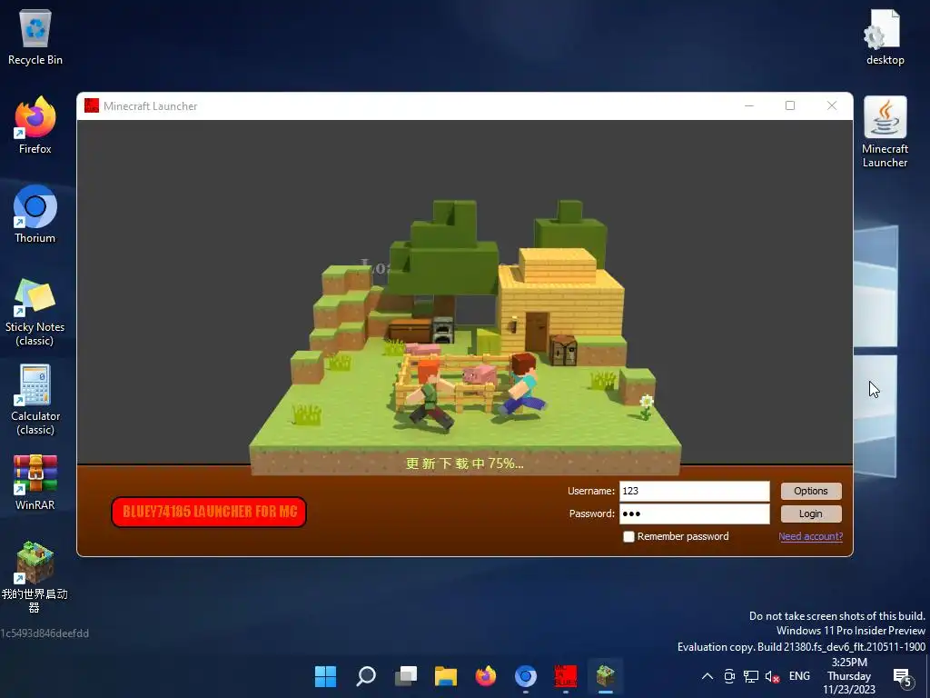
Task: Open the desktop settings file icon
Action: point(885,36)
